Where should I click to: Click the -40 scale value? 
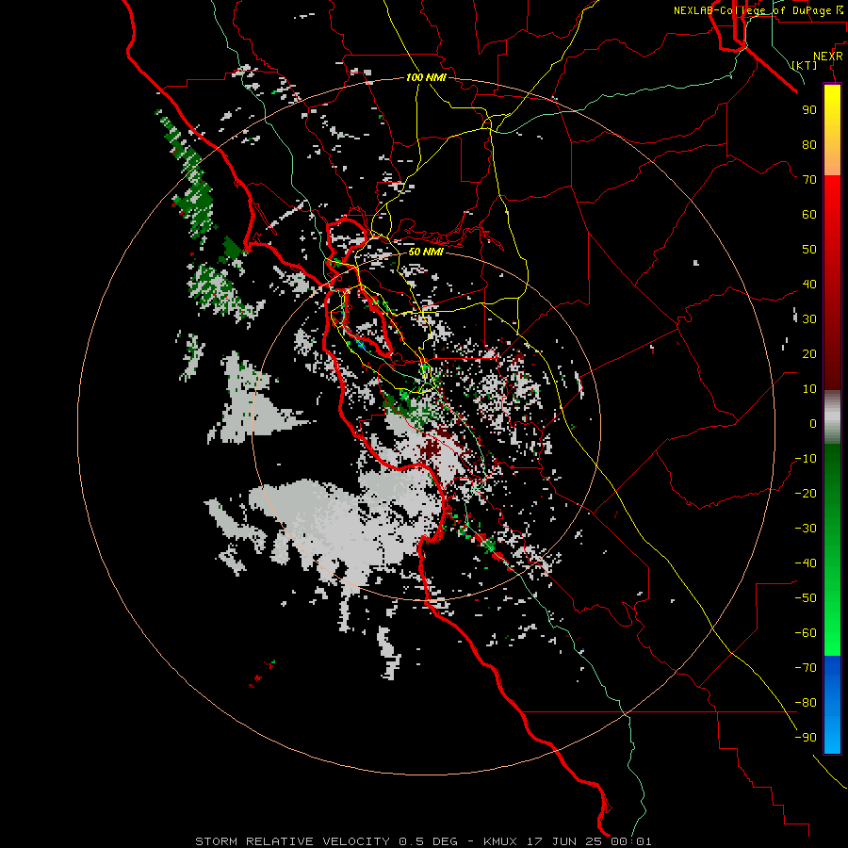pyautogui.click(x=806, y=563)
